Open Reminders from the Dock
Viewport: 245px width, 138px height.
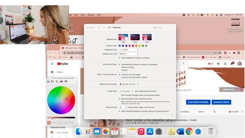[x=123, y=131]
